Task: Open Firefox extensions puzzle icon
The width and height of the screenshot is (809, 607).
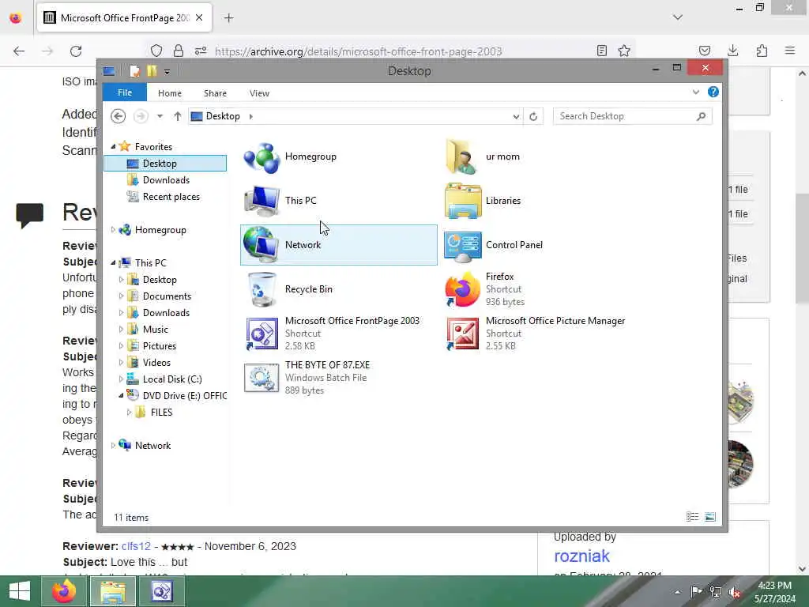Action: (762, 51)
